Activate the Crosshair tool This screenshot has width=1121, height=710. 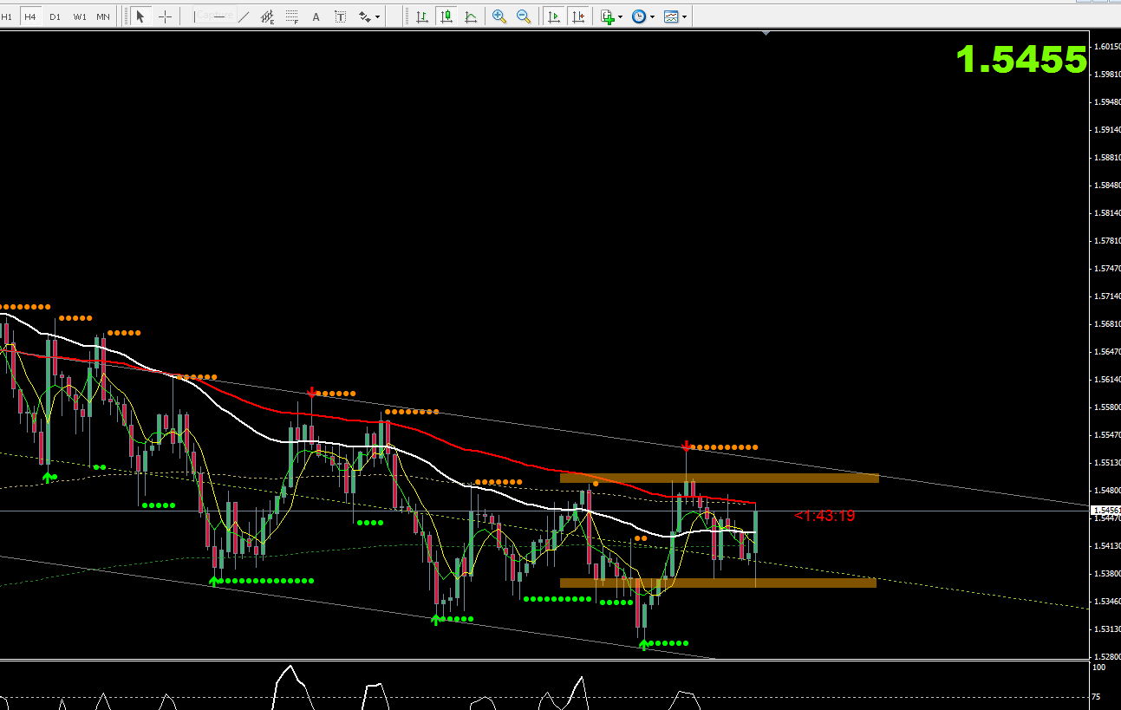[x=165, y=16]
